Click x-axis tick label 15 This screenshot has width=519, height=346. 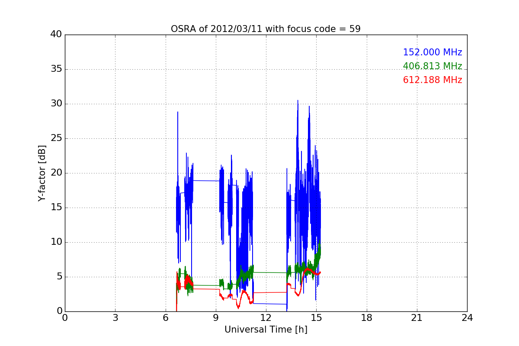click(316, 318)
